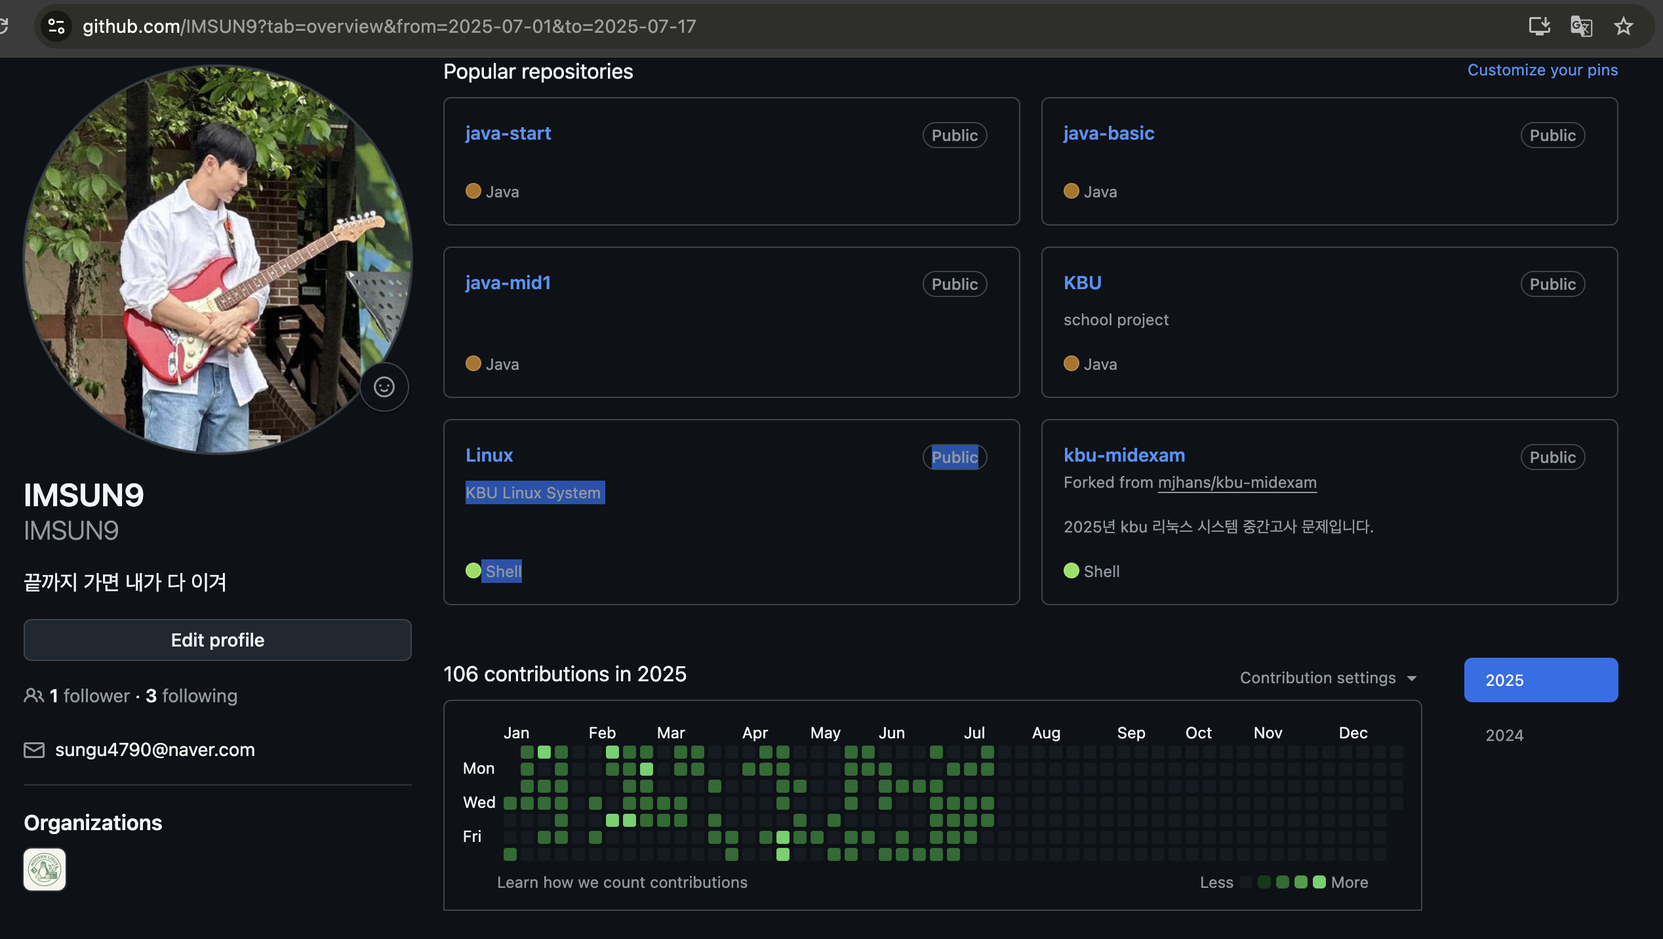Viewport: 1663px width, 939px height.
Task: Click the Edit profile button
Action: click(218, 640)
